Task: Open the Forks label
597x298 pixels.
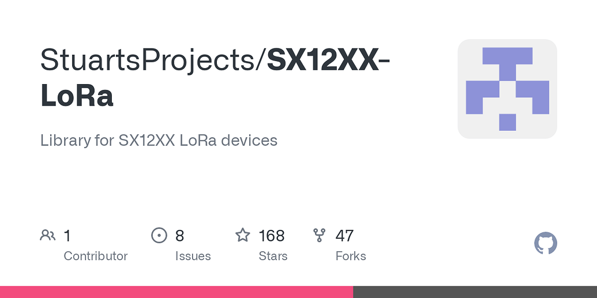Action: (351, 256)
